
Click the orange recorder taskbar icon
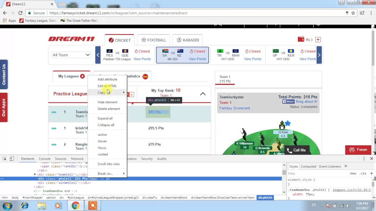coord(93,206)
